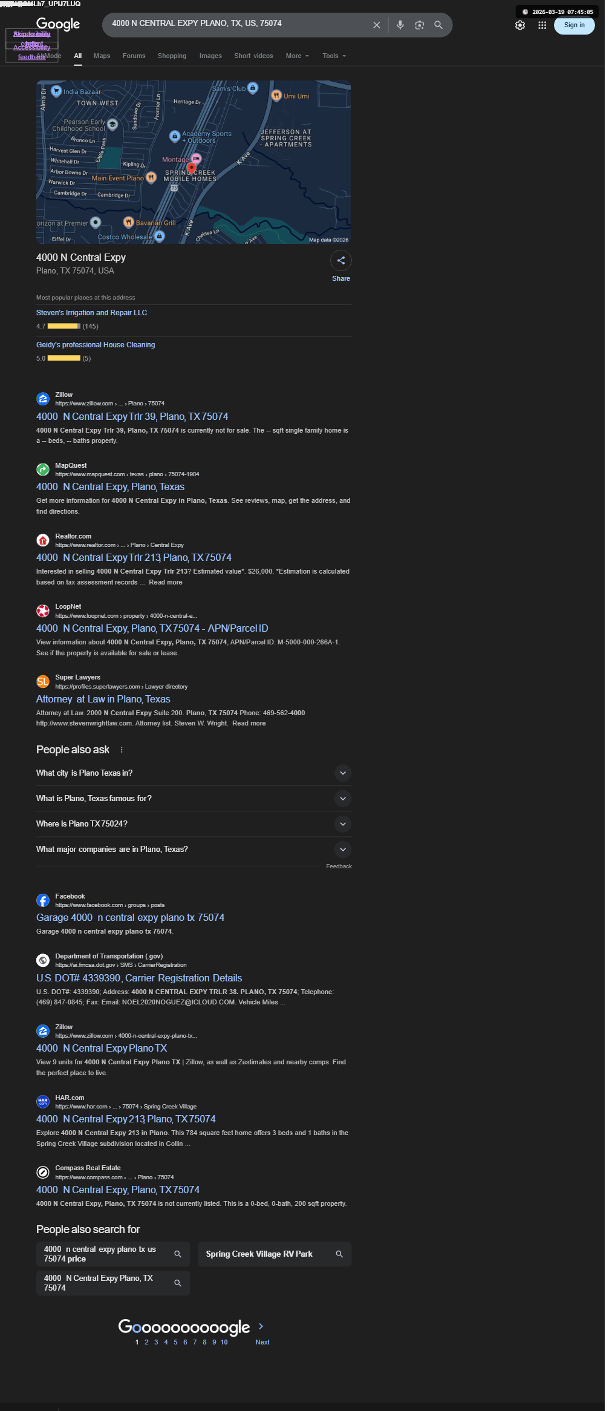Click the voice search microphone icon

pos(400,25)
